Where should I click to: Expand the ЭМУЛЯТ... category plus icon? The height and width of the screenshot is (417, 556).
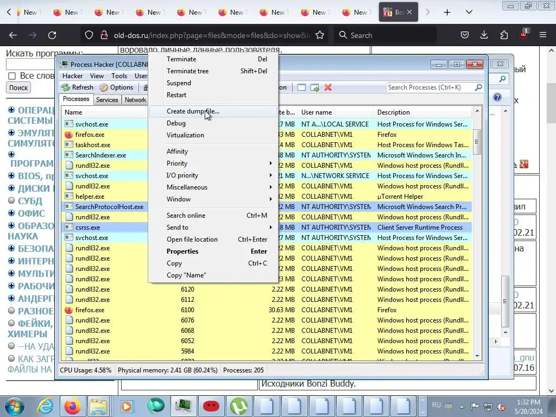click(11, 132)
